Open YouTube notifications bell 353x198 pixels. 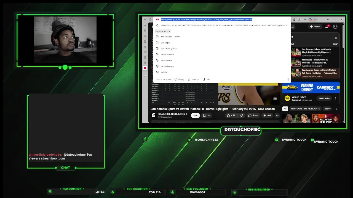tap(327, 26)
